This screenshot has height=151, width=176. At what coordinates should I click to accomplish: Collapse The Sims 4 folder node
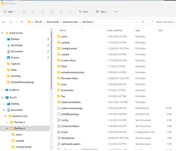click(7, 129)
